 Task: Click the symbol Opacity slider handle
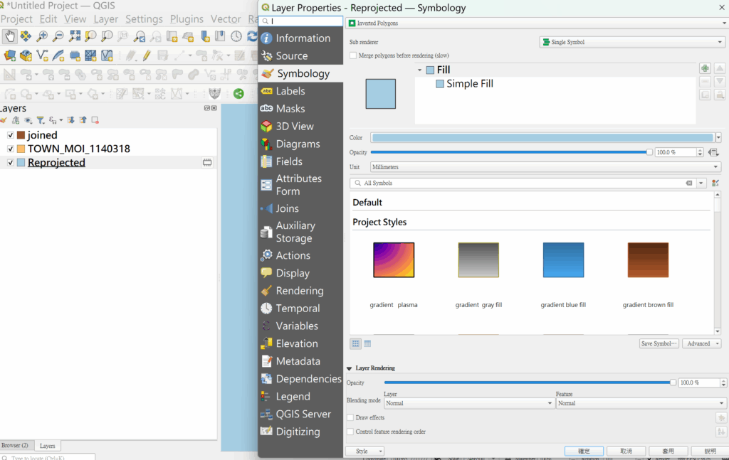649,152
